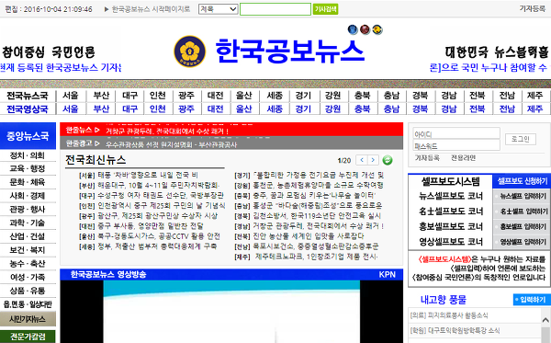This screenshot has width=551, height=343.
Task: Click the green refresh icon in 전국최신뉴스
Action: [388, 160]
